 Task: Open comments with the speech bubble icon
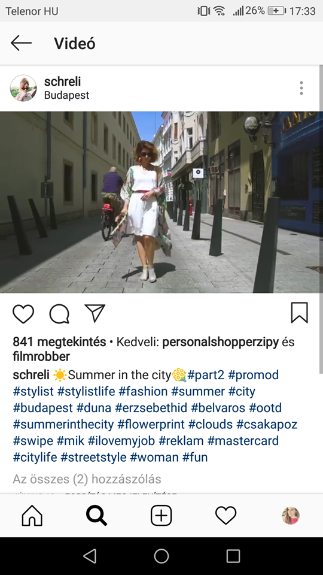coord(59,314)
